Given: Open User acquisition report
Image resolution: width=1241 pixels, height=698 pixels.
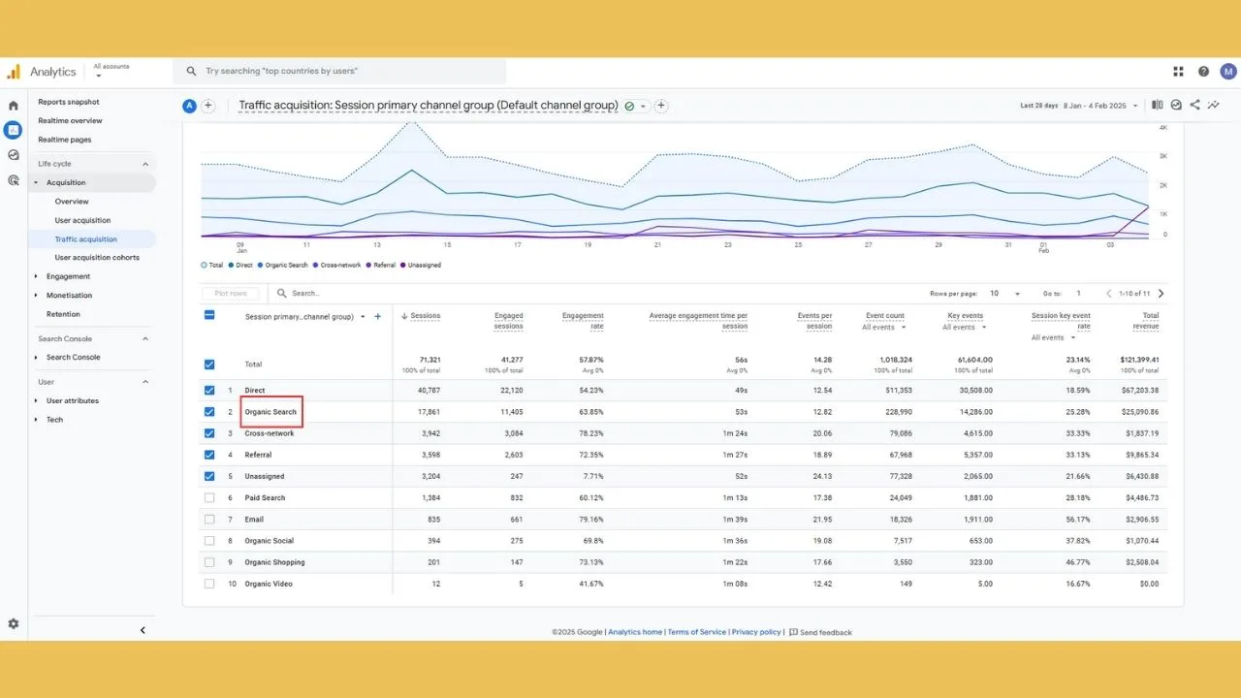Looking at the screenshot, I should (82, 220).
